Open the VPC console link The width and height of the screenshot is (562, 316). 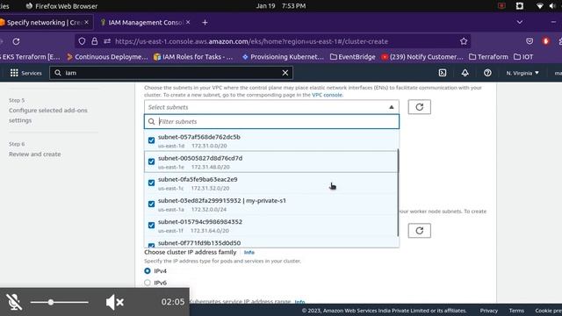(x=327, y=95)
